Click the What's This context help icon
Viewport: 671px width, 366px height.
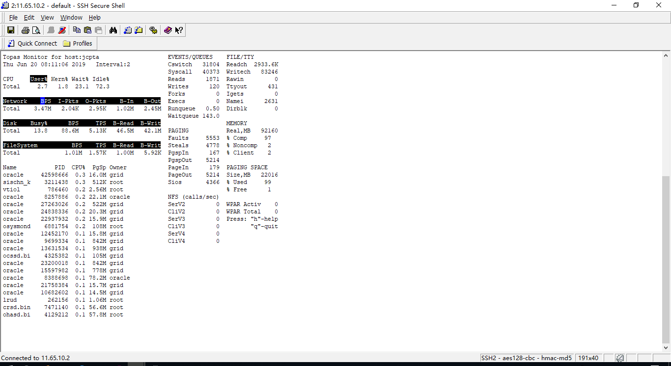pyautogui.click(x=179, y=30)
